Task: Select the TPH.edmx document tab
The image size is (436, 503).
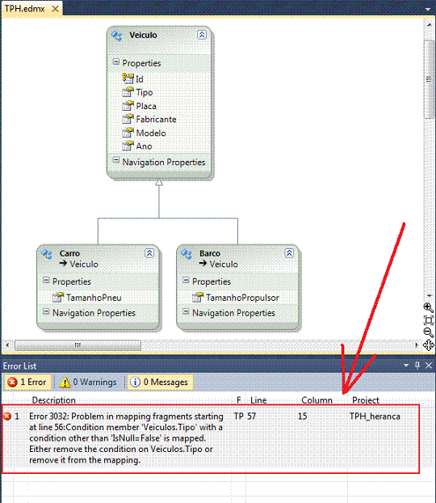Action: click(25, 8)
